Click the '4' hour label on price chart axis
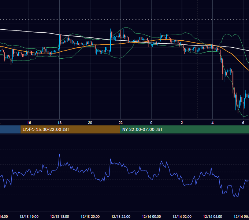Image resolution: width=249 pixels, height=220 pixels. tap(212, 123)
